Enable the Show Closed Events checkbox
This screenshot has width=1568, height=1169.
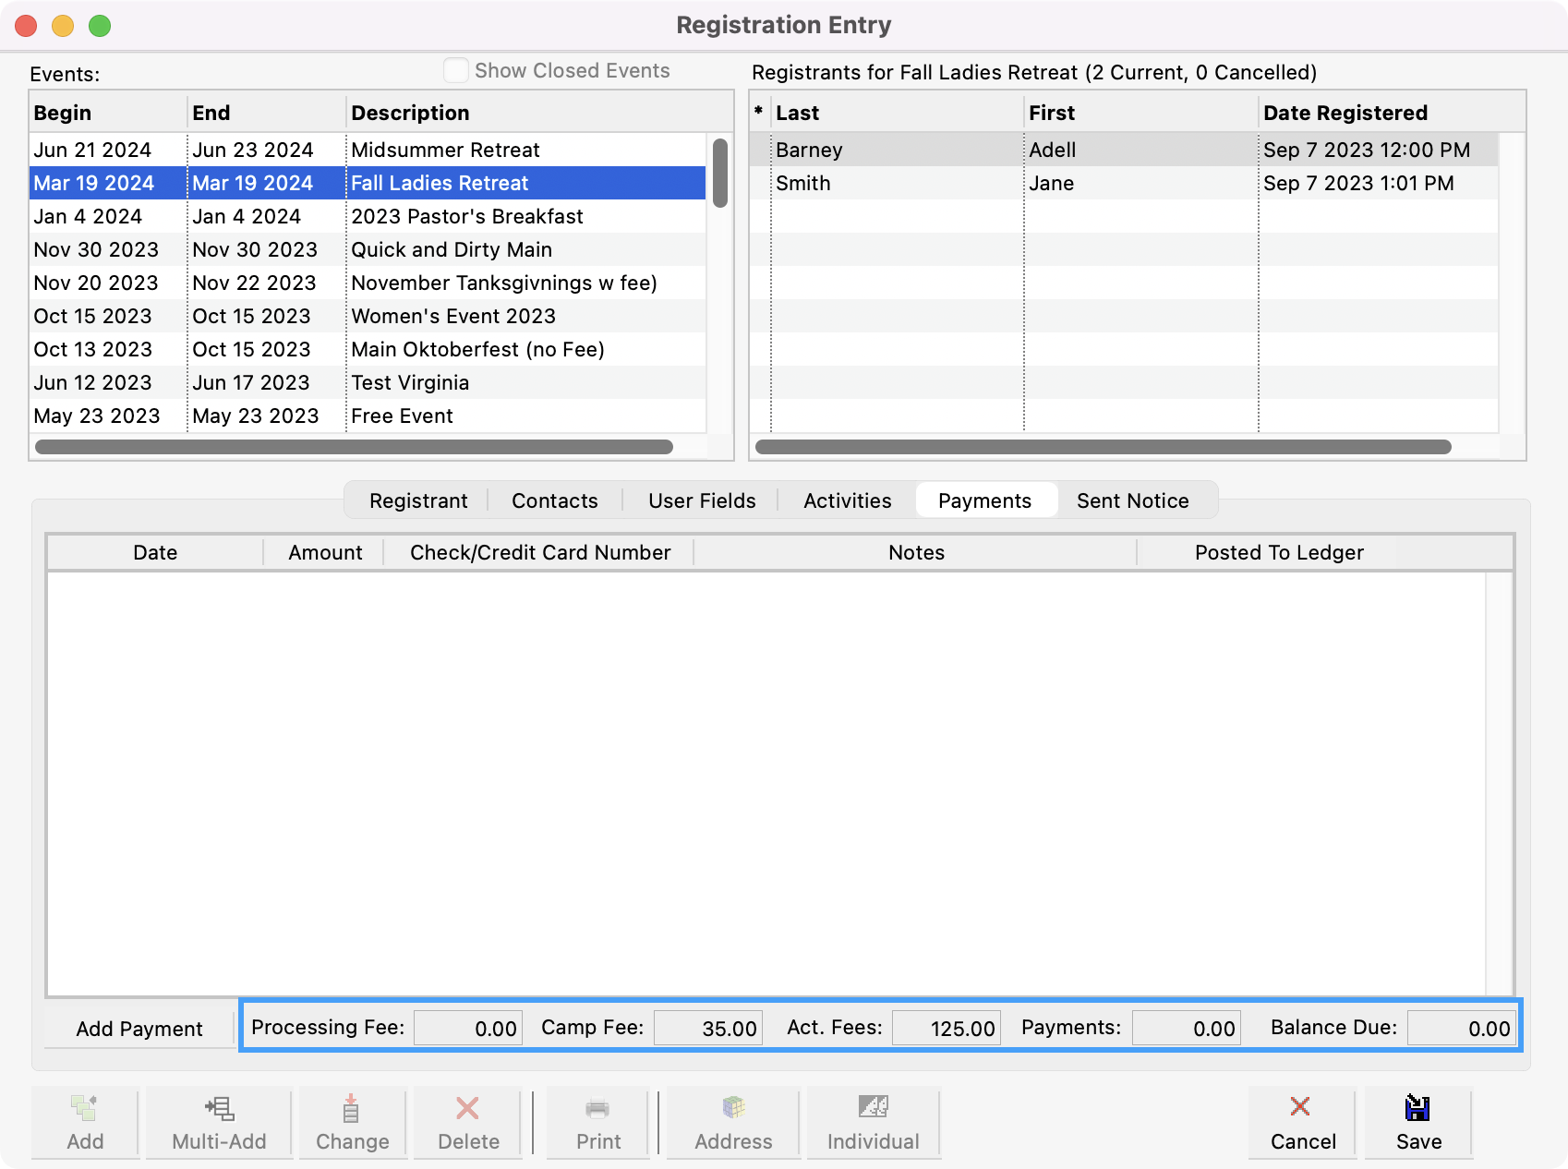[x=456, y=71]
